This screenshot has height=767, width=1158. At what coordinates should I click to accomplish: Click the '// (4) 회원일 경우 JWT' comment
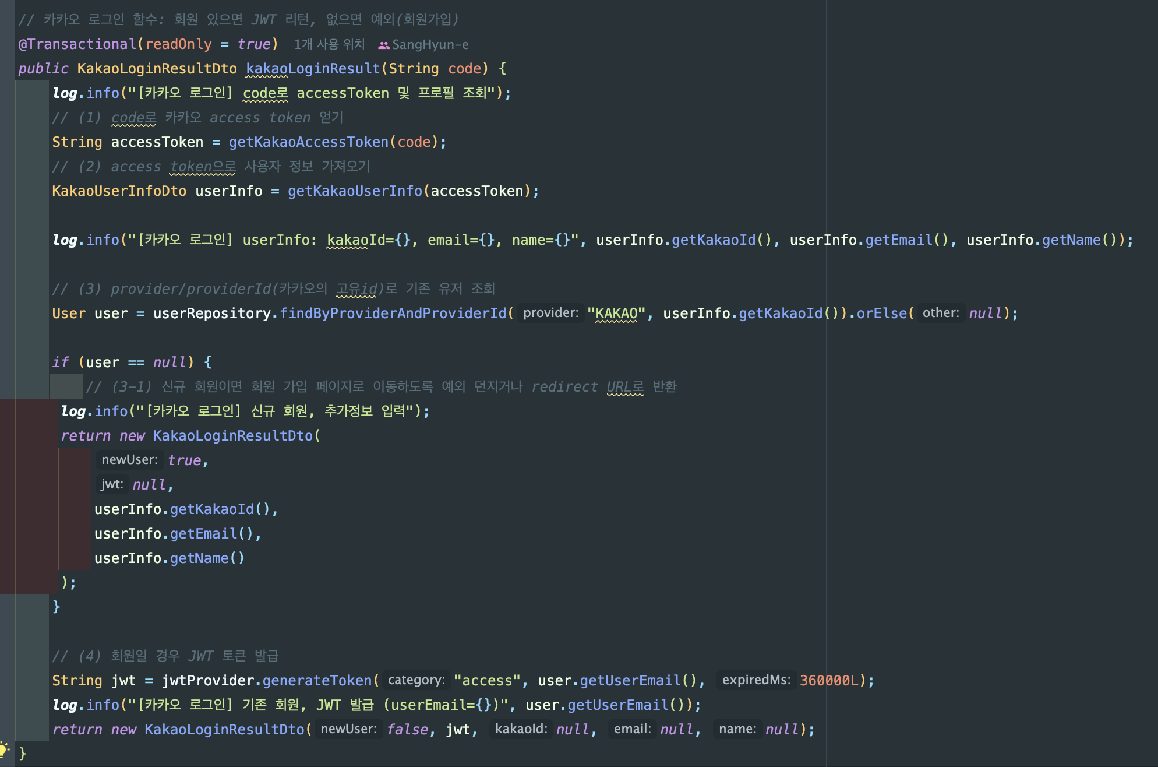tap(165, 656)
